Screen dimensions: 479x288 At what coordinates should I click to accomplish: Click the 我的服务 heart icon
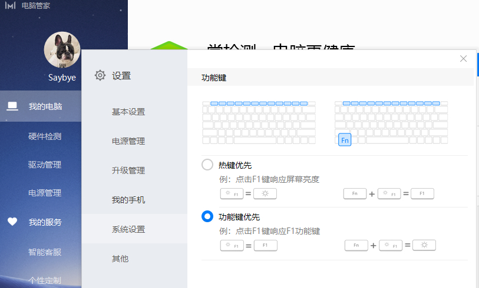[x=12, y=222]
